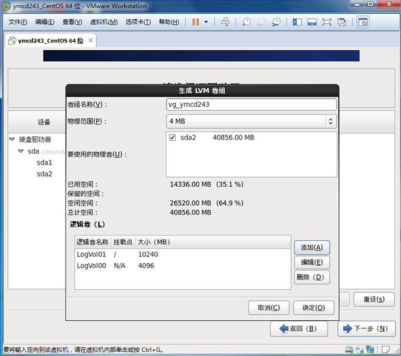Image resolution: width=401 pixels, height=356 pixels.
Task: Toggle the thumbnail bar icon
Action: 312,22
